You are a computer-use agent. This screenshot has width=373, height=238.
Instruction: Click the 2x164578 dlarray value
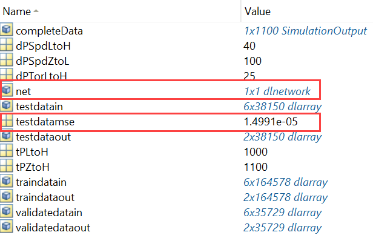click(x=286, y=197)
